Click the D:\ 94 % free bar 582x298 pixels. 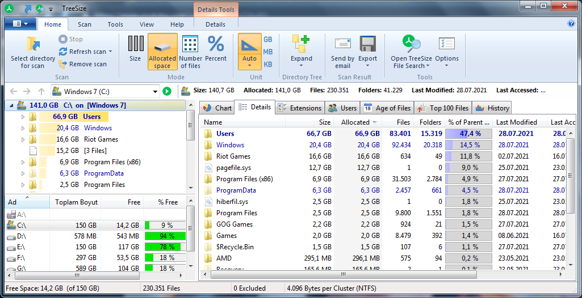coord(165,236)
